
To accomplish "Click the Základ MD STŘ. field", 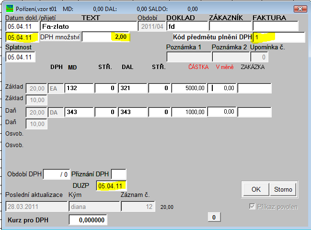I will point(106,88).
